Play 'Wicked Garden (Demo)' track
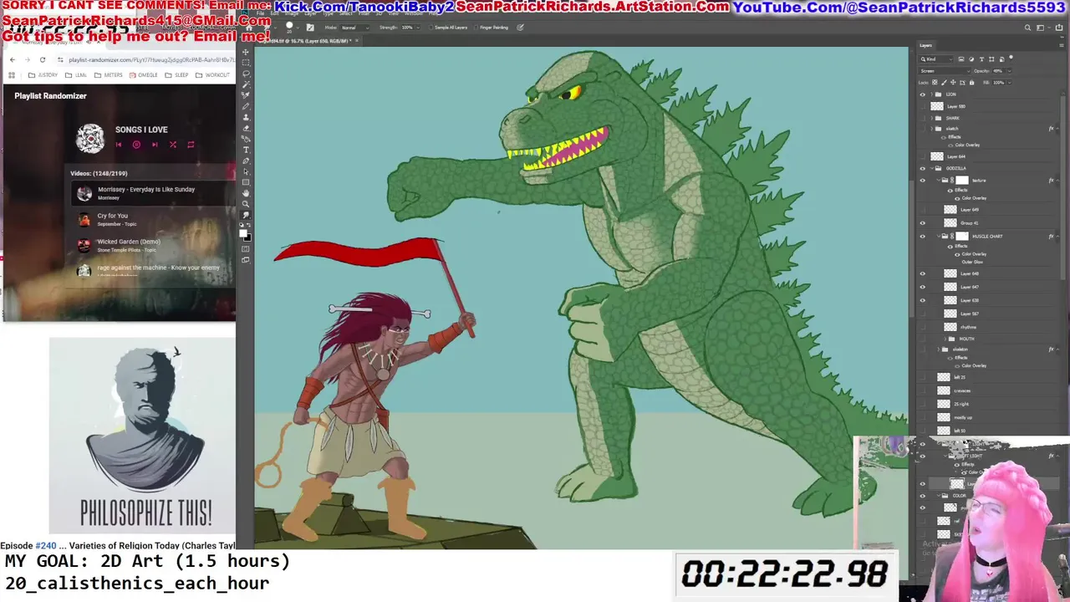1070x602 pixels. pyautogui.click(x=153, y=245)
